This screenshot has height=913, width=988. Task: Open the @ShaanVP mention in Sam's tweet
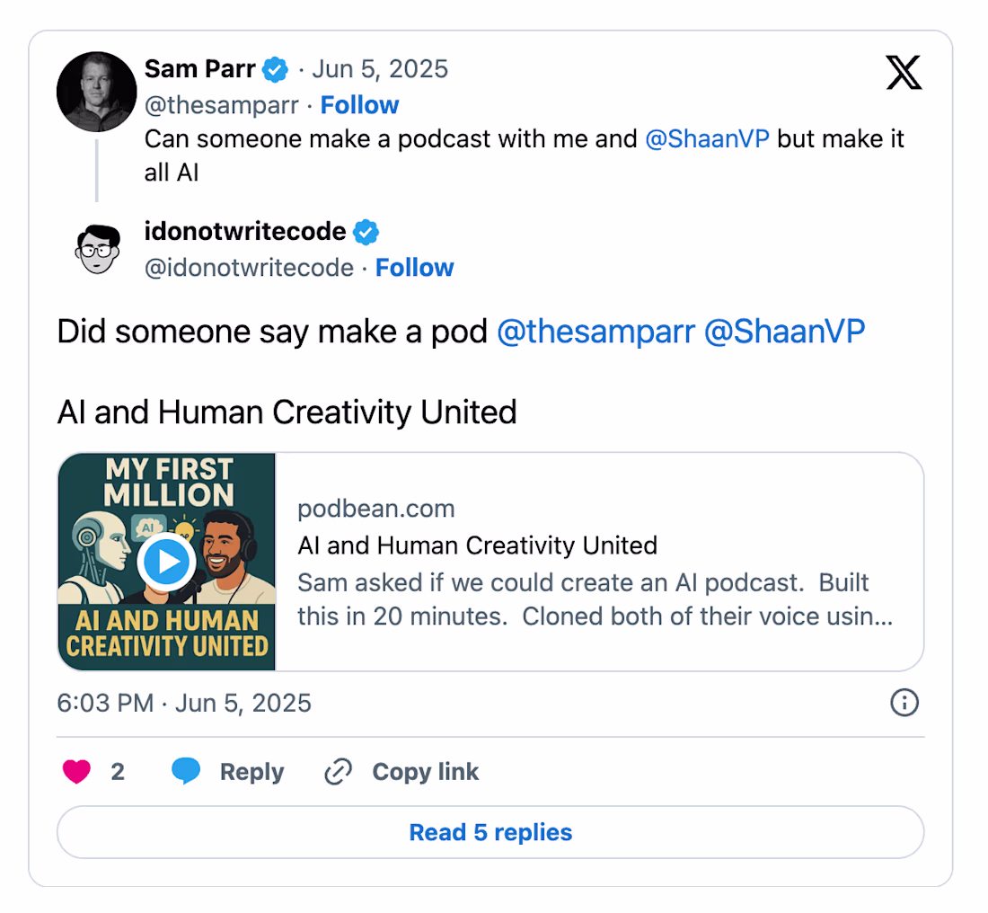coord(707,139)
